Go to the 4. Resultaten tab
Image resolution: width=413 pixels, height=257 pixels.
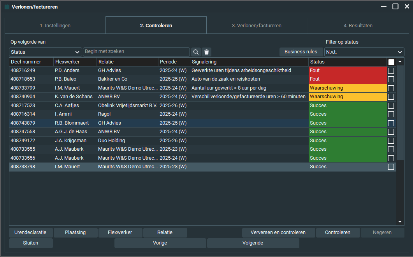coord(358,26)
